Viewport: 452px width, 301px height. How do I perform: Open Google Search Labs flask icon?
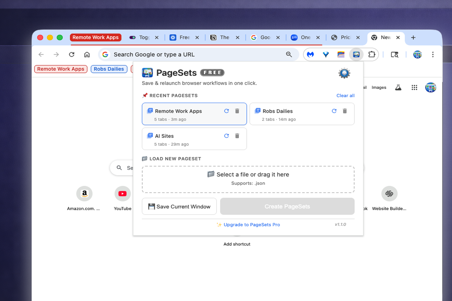tap(398, 87)
